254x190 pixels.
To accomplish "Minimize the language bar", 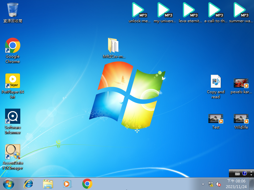I will coord(251,172).
